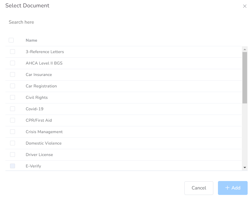Viewport: 252px width, 199px height.
Task: Tick the Crisis Management checkbox
Action: (13, 132)
